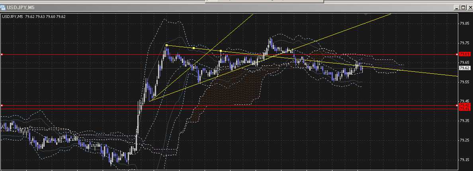The image size is (473, 171).
Task: Click the 79.55 price scale label
Action: 463,82
